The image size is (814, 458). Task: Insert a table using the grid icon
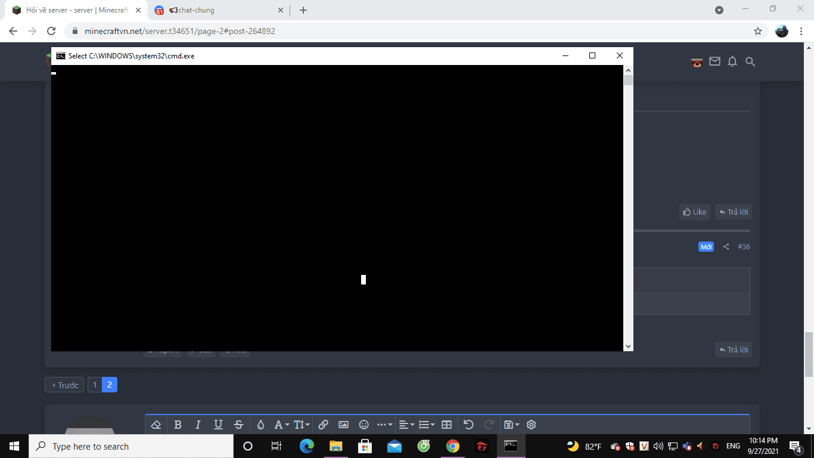[446, 425]
